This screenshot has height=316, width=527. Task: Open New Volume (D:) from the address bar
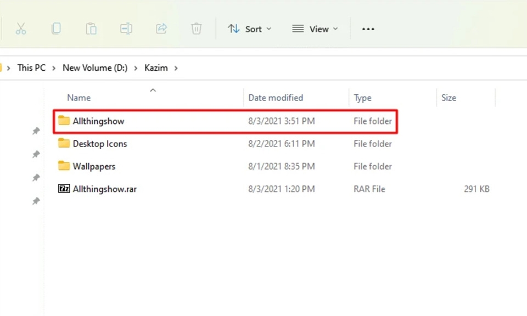94,67
